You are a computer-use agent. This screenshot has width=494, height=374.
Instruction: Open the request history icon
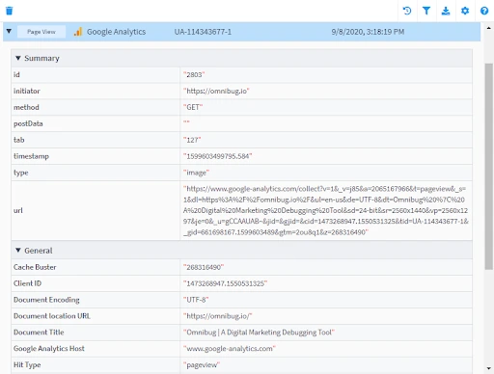point(407,11)
